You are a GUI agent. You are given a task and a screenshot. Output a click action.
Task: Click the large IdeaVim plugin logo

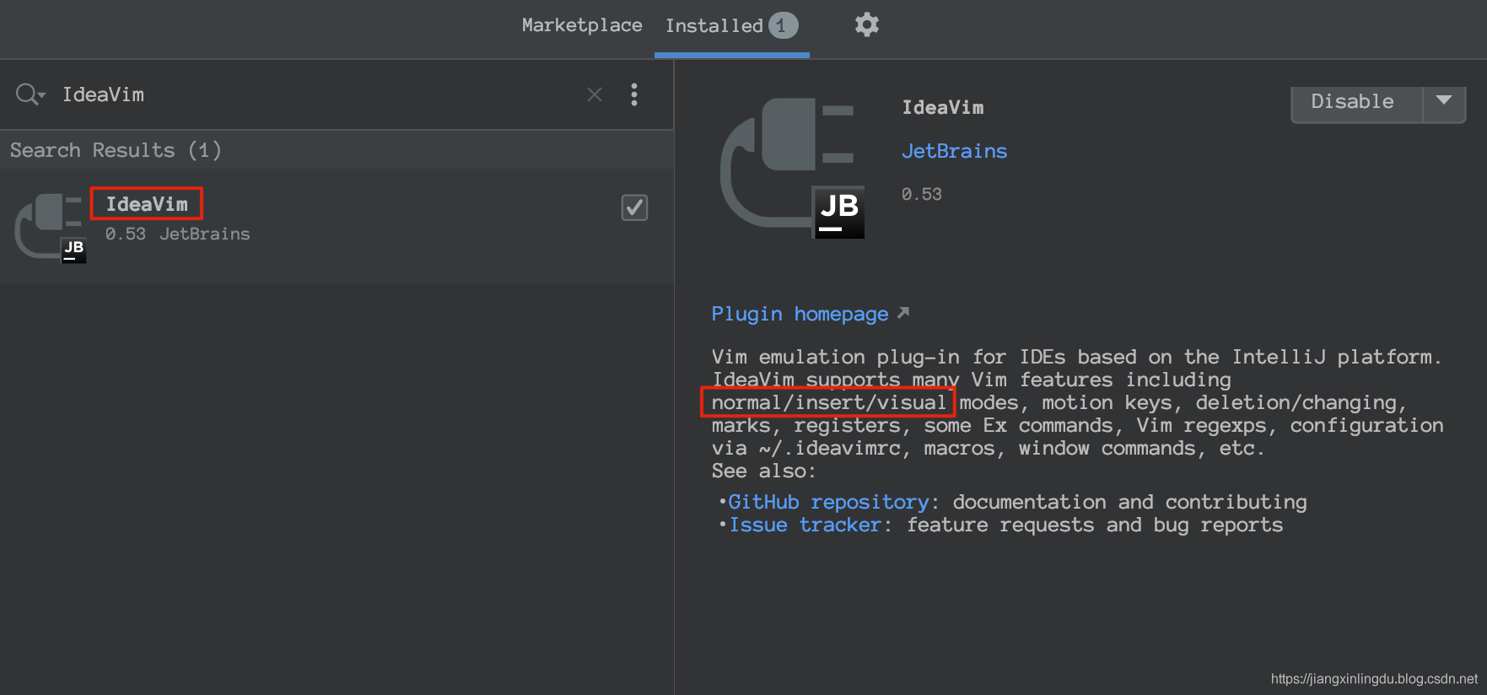[x=793, y=168]
